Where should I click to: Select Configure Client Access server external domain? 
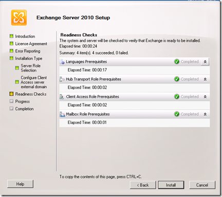[34, 82]
